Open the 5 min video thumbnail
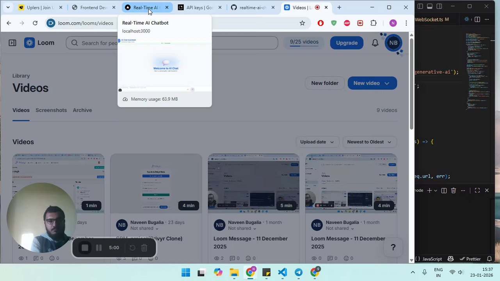Screen dimensions: 500x281 coord(254,183)
